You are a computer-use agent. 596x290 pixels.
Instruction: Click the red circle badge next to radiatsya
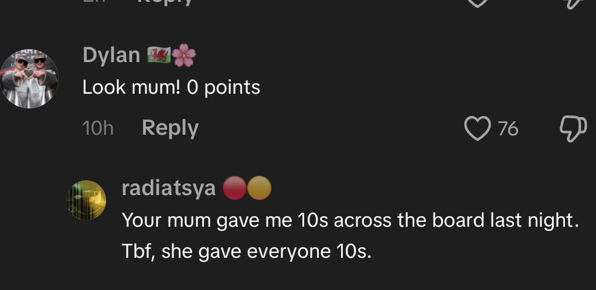point(235,189)
